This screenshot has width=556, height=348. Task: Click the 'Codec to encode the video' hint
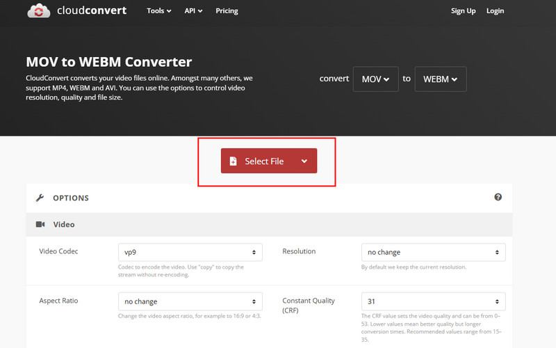pos(181,271)
